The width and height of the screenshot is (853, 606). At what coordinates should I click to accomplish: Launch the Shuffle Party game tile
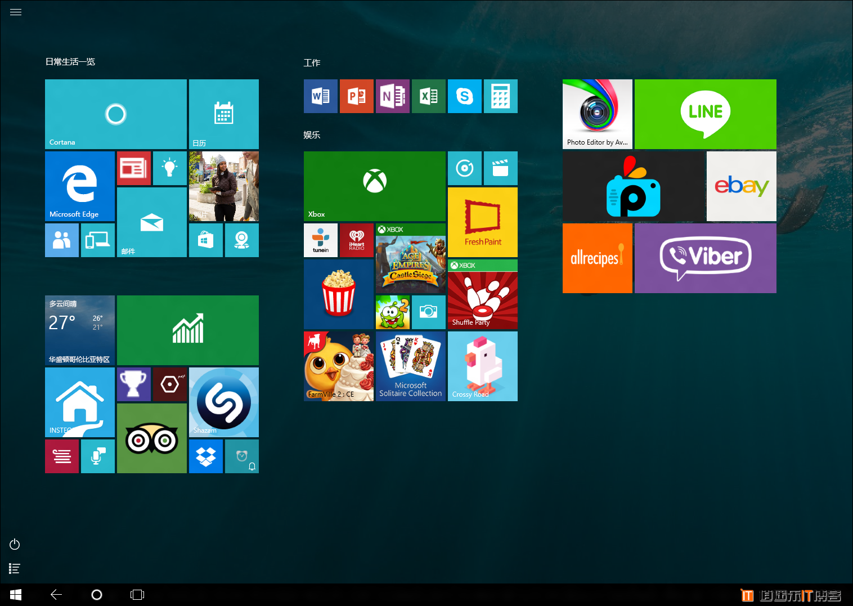pos(483,294)
